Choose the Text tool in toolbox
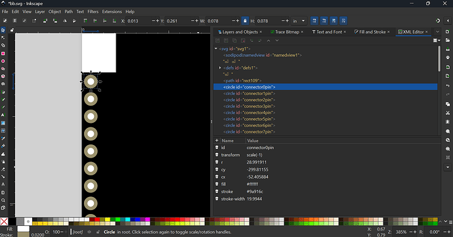Viewport: 453px width, 237px height. click(x=3, y=115)
